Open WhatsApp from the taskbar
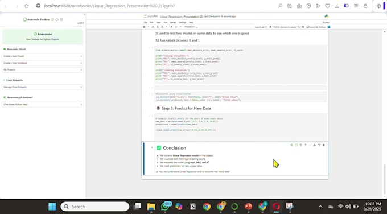This screenshot has height=214, width=387. [165, 207]
